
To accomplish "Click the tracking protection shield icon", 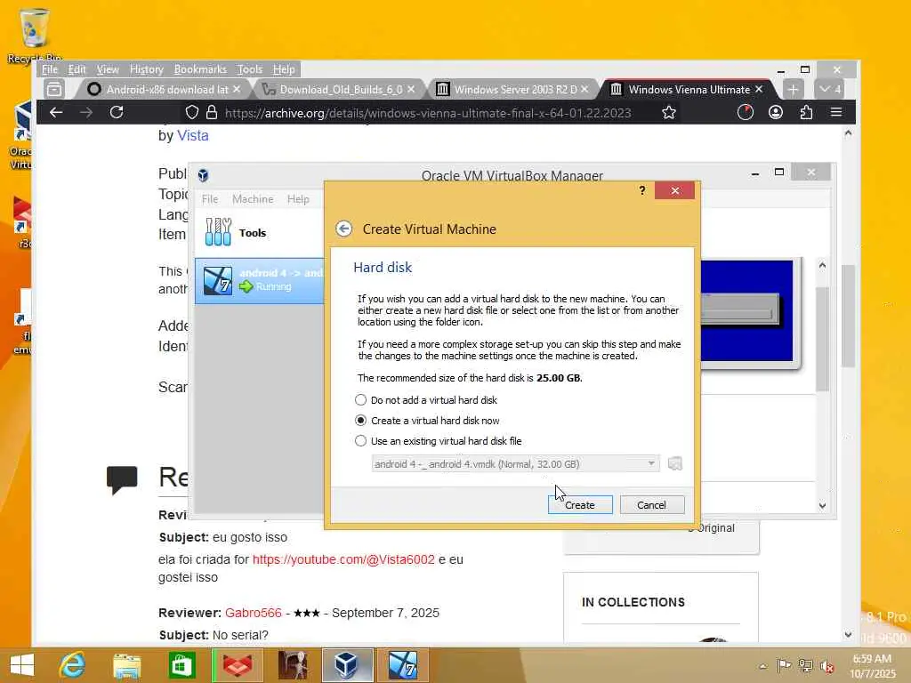I will click(192, 112).
